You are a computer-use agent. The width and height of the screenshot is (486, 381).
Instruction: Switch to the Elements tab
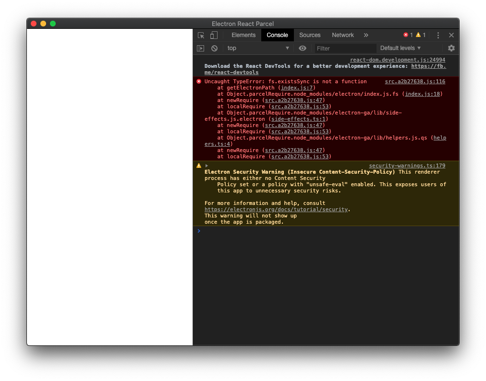pos(243,35)
